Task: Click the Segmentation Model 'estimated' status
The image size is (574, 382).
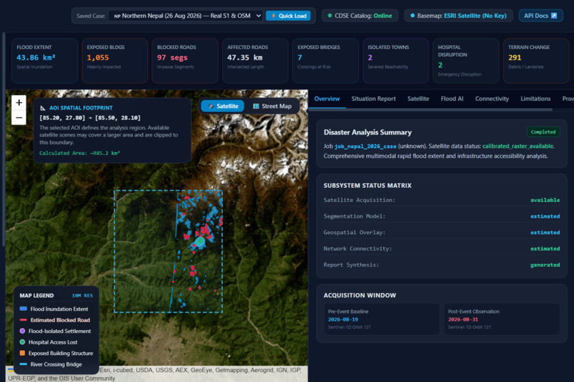Action: 545,216
